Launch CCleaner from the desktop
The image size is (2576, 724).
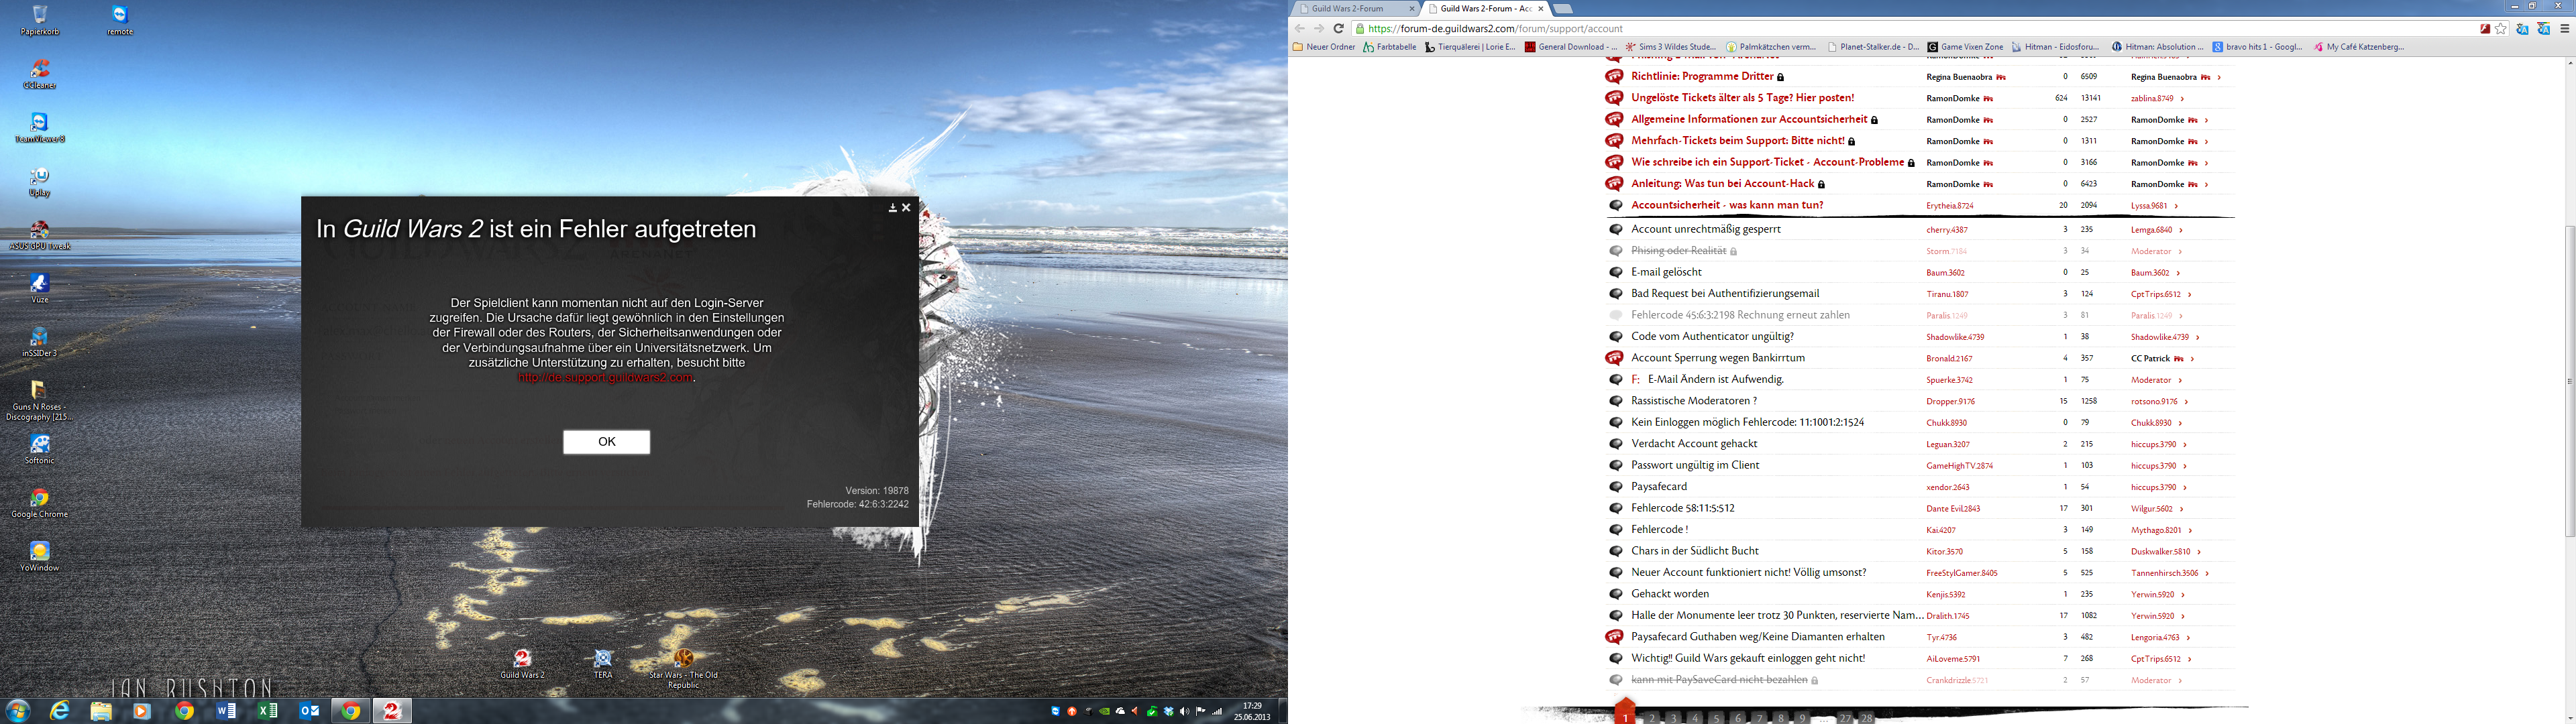point(40,73)
